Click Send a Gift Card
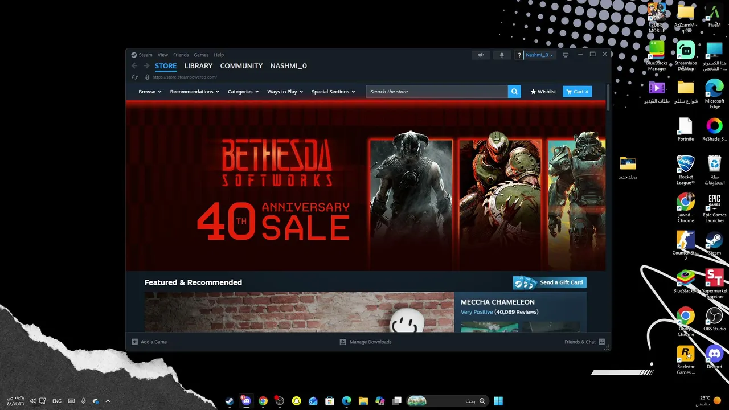The width and height of the screenshot is (729, 410). point(550,282)
